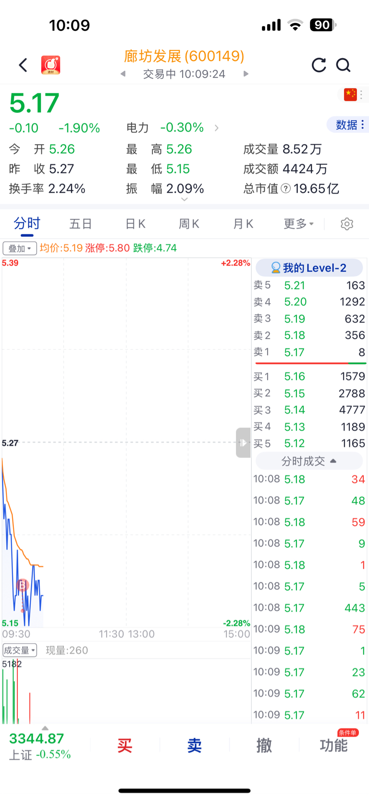Tap the 电力 sector label

pyautogui.click(x=137, y=128)
